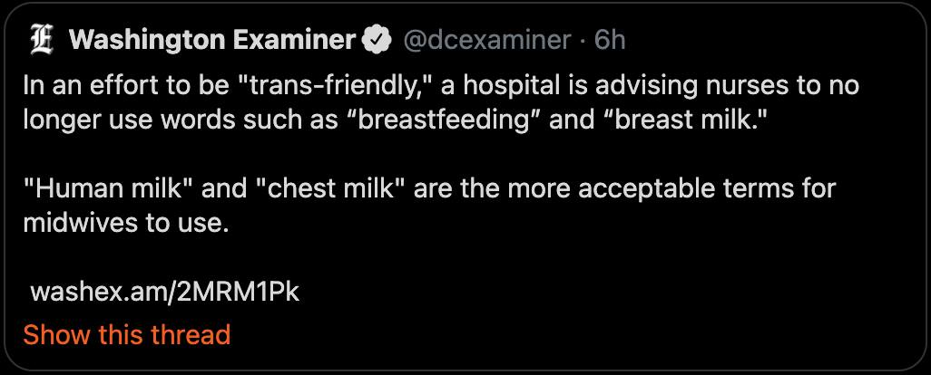
Task: Click the Washington Examiner profile avatar logo
Action: pyautogui.click(x=42, y=41)
